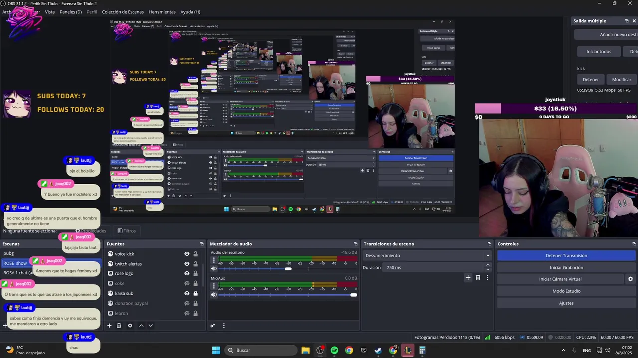Screen dimensions: 638x358
Task: Open Steam from the taskbar
Action: (x=378, y=350)
